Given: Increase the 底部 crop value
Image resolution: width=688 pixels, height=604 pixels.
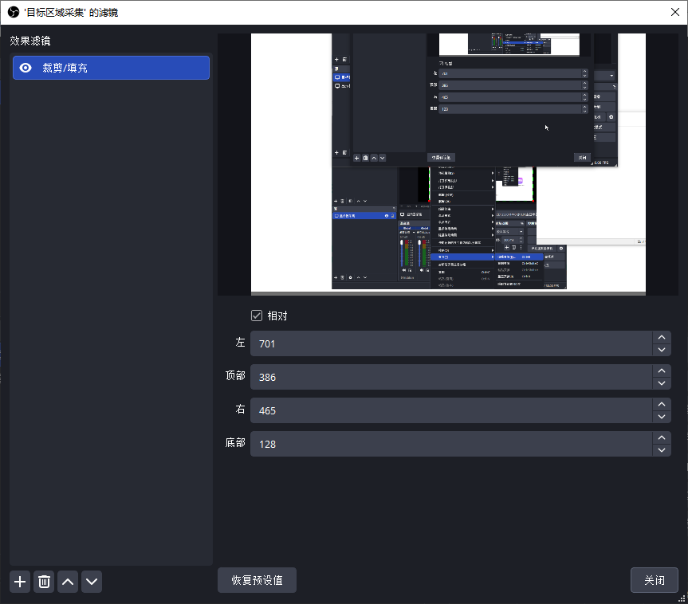Looking at the screenshot, I should (x=662, y=437).
